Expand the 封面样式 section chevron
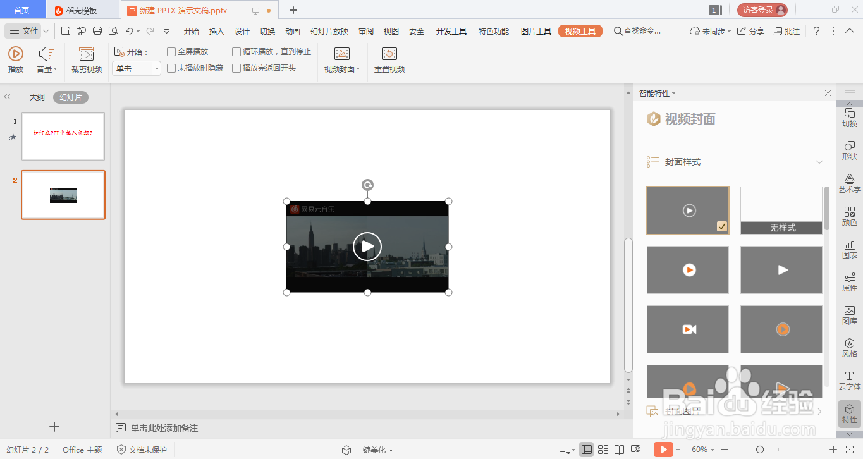 [x=819, y=162]
